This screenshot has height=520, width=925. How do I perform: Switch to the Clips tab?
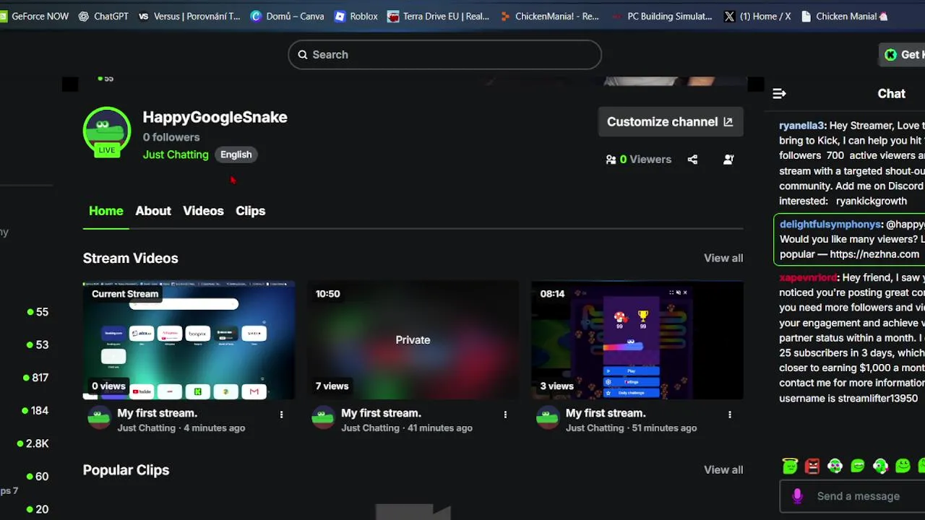[x=251, y=211]
